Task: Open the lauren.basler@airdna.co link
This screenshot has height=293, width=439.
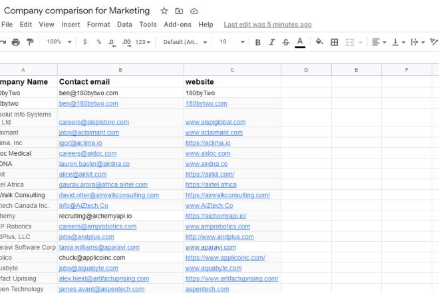Action: click(x=94, y=164)
